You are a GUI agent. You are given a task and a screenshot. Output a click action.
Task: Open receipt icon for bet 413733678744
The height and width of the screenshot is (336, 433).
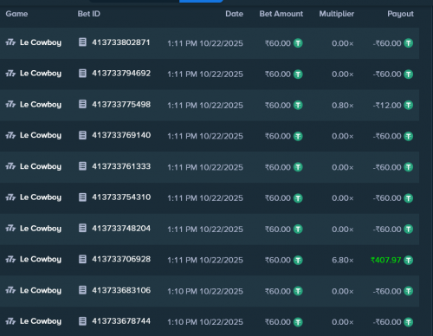click(82, 321)
